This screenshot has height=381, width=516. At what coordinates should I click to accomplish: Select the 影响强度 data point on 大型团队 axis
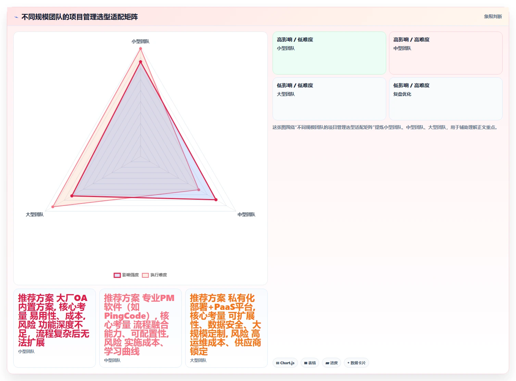(x=72, y=196)
